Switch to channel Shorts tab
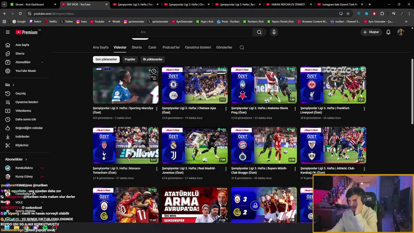 (137, 47)
